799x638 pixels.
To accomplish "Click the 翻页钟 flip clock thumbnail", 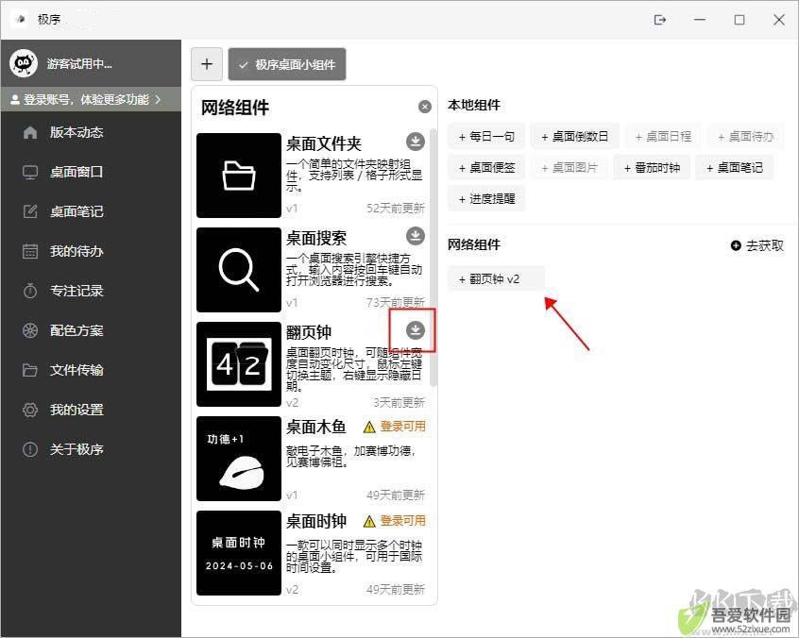I will click(239, 364).
